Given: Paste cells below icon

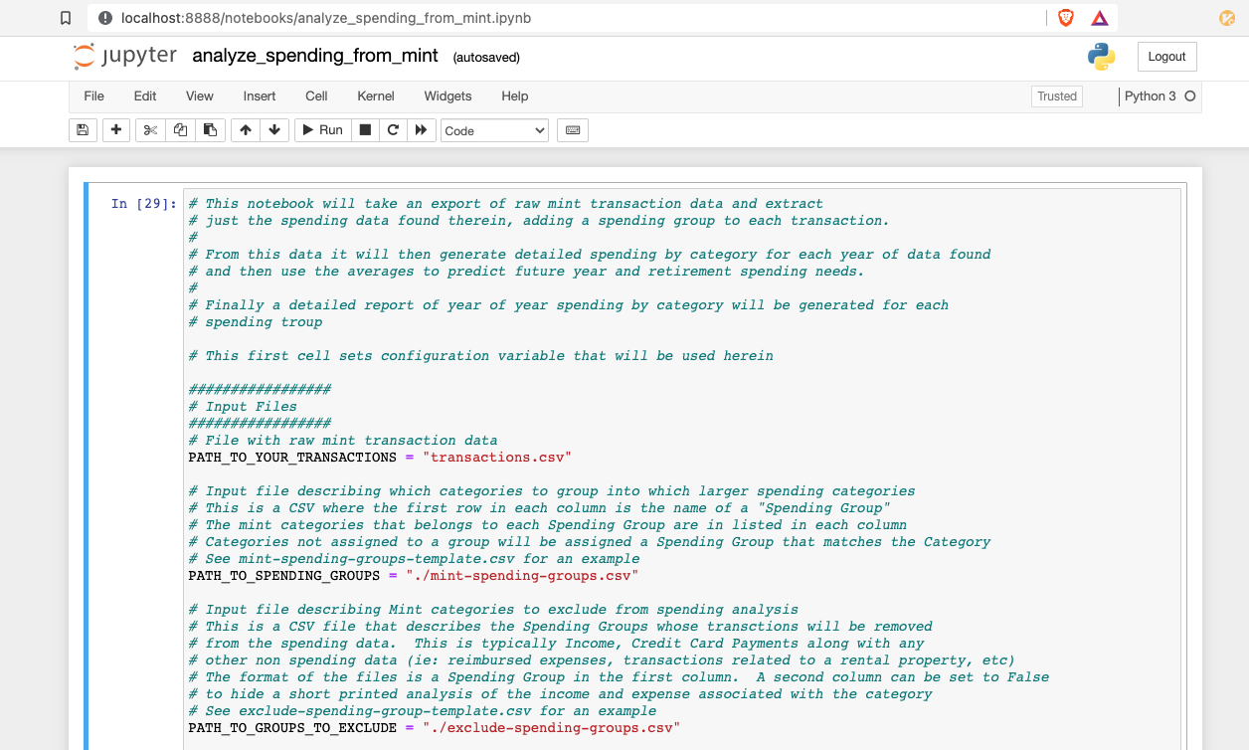Looking at the screenshot, I should pos(210,130).
